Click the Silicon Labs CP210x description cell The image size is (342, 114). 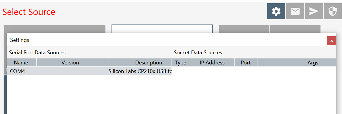140,71
